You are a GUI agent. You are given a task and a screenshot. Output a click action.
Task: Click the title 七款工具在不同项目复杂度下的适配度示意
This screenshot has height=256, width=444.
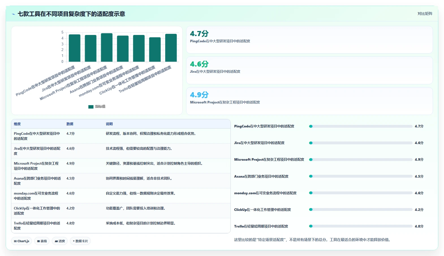point(72,14)
